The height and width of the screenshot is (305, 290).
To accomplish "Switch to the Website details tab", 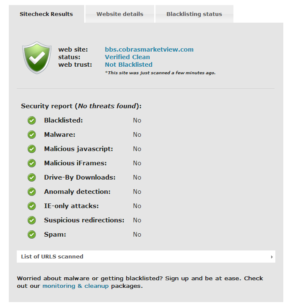I will pyautogui.click(x=120, y=14).
